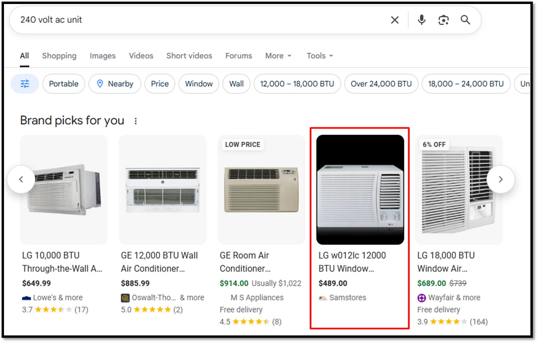Switch to the Images tab
This screenshot has height=343, width=538.
pos(102,56)
